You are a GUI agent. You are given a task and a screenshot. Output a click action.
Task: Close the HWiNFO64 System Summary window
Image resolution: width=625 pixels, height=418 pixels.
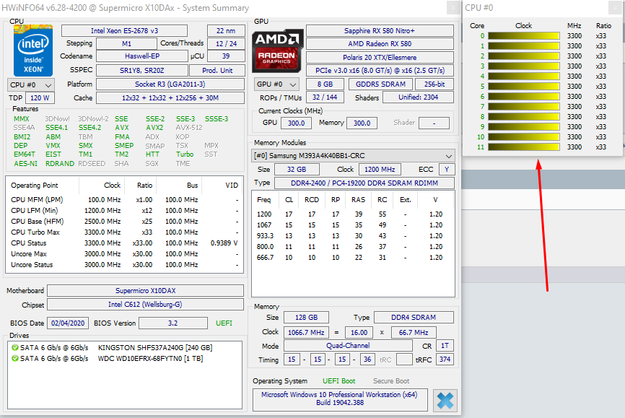tap(453, 7)
